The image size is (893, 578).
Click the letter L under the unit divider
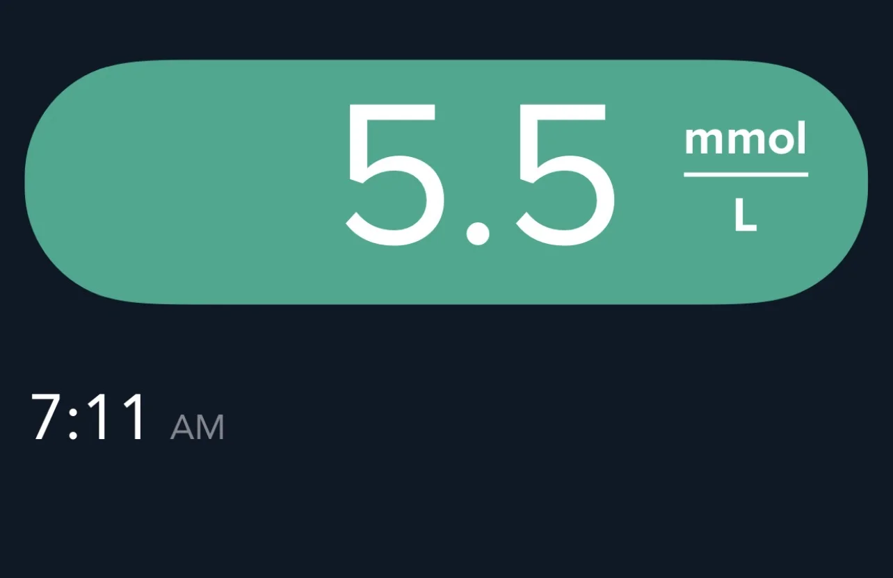pyautogui.click(x=746, y=217)
